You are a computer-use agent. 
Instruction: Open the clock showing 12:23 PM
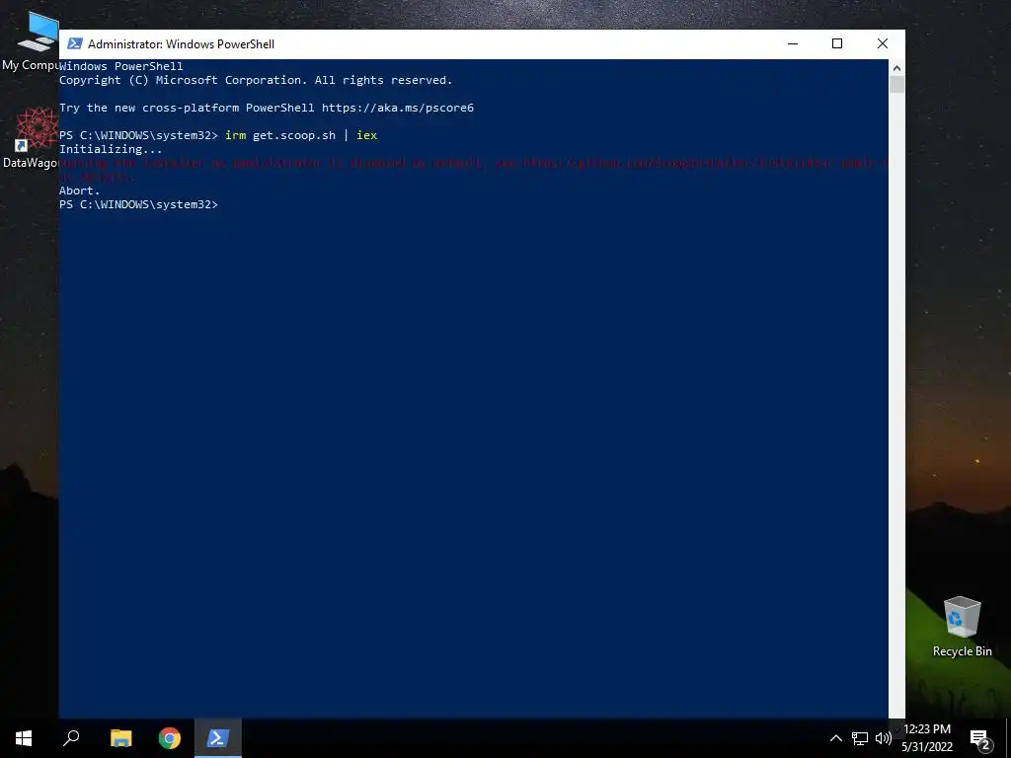(x=926, y=729)
